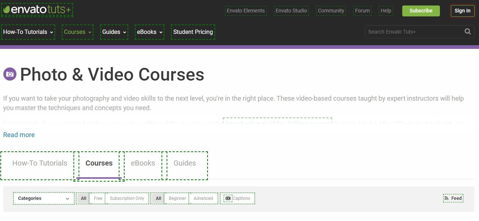
Task: Filter courses by Free
Action: pyautogui.click(x=98, y=198)
